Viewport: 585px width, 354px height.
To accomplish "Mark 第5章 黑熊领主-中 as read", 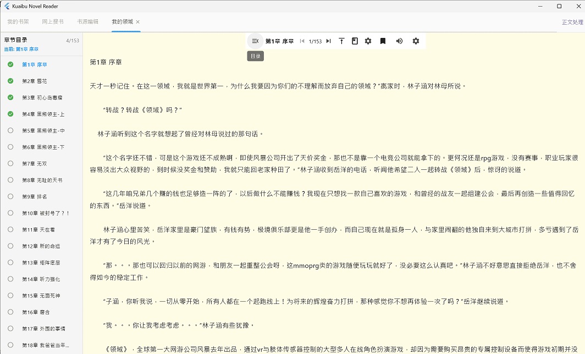I will (10, 130).
